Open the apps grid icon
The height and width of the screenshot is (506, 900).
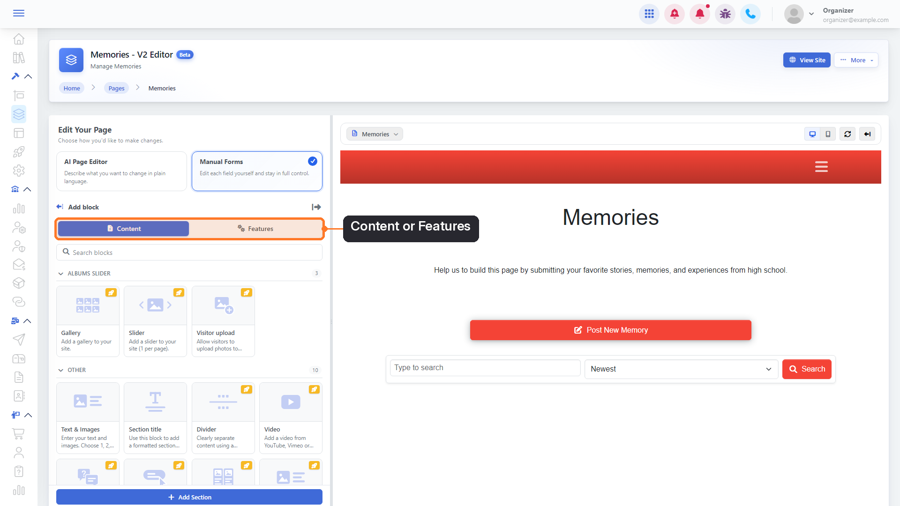coord(649,14)
